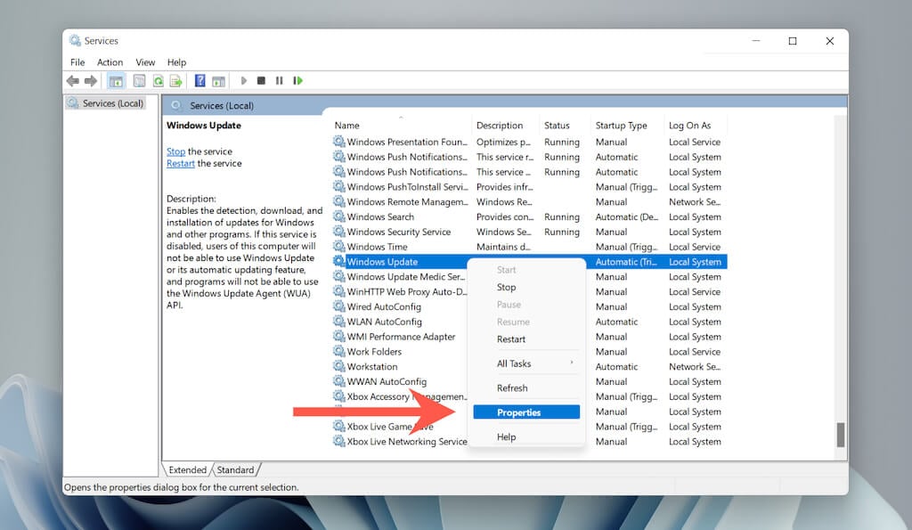912x530 pixels.
Task: Switch to the Standard tab
Action: [235, 470]
